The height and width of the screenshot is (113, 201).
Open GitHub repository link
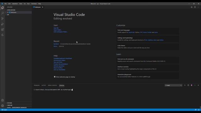(x=59, y=66)
